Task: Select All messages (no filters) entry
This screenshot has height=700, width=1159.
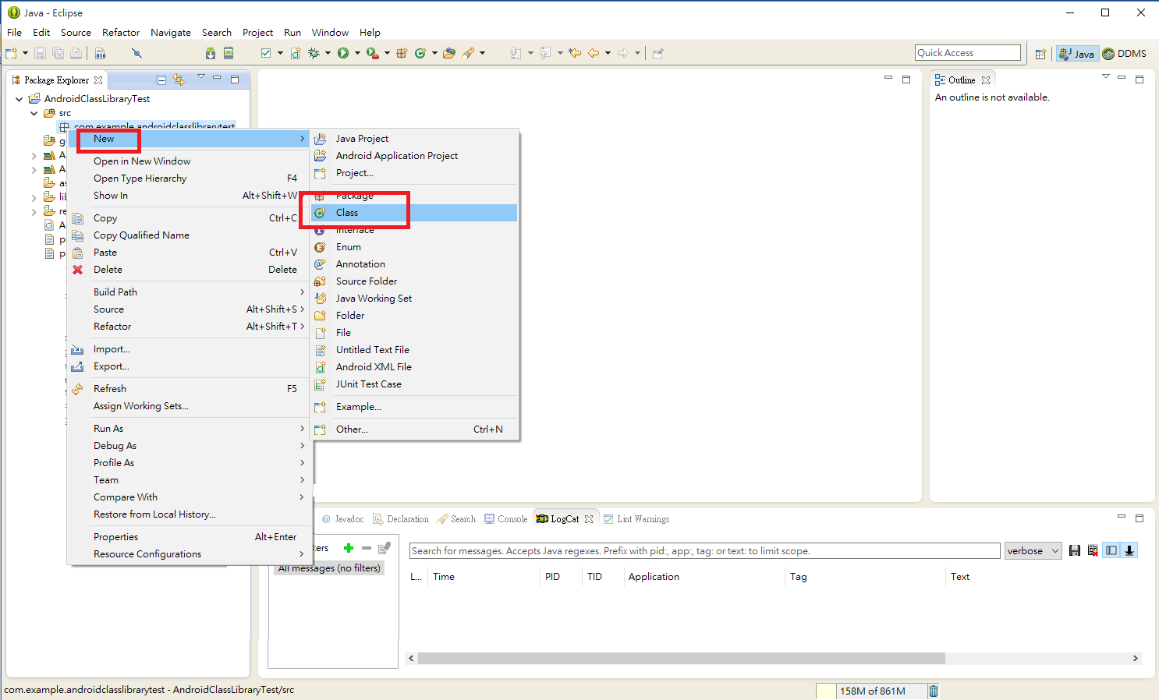Action: [x=329, y=568]
